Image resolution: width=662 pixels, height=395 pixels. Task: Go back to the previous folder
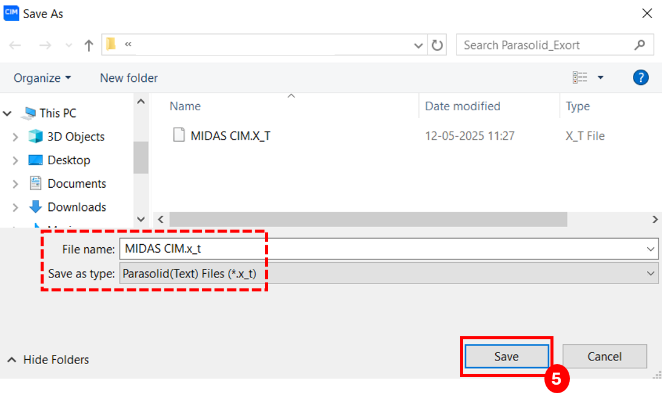click(15, 45)
